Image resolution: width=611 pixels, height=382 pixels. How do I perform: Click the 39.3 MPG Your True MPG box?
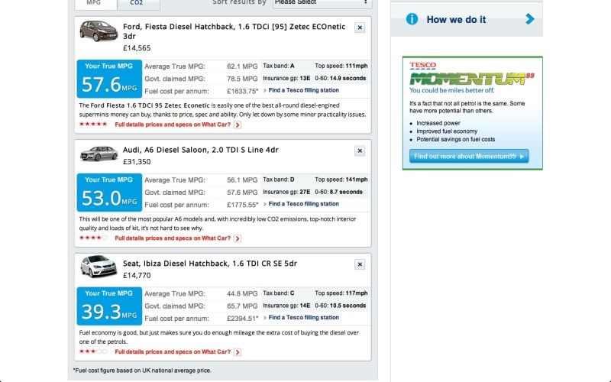pos(109,306)
